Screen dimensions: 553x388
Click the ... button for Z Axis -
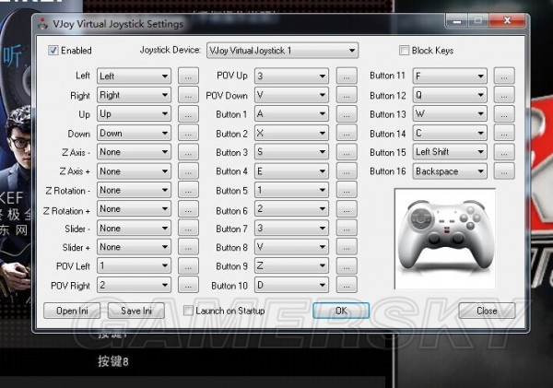(x=188, y=152)
